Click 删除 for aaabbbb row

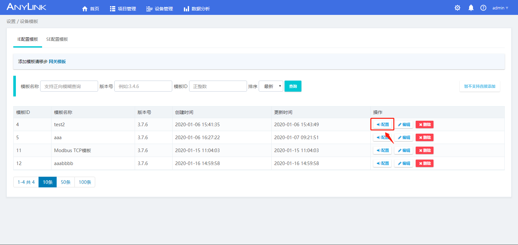click(x=425, y=163)
